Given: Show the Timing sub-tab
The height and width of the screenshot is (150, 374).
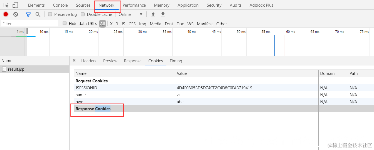Looking at the screenshot, I should [176, 61].
